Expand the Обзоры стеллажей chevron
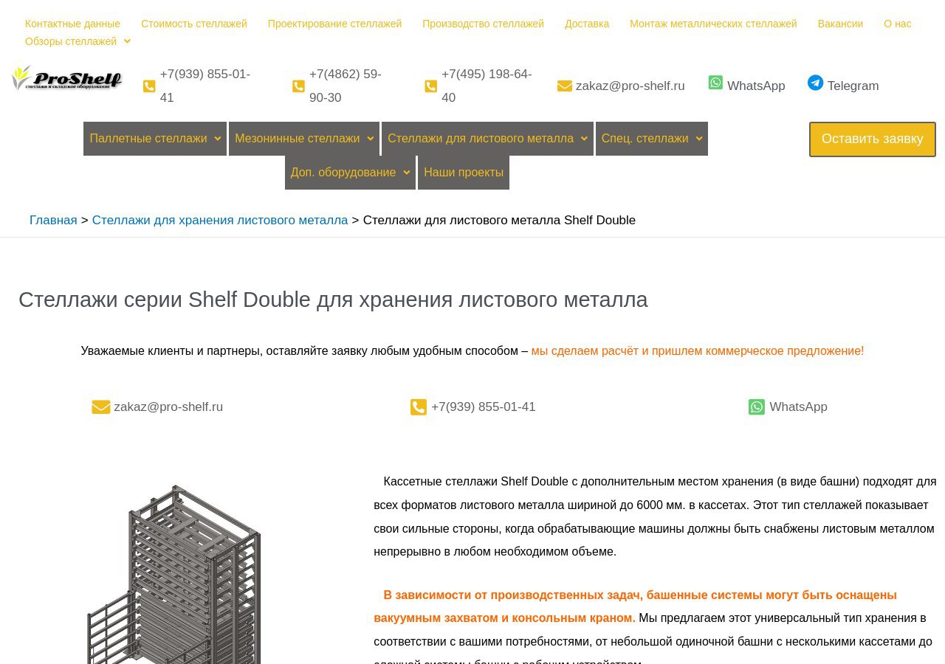The height and width of the screenshot is (664, 945). 127,41
